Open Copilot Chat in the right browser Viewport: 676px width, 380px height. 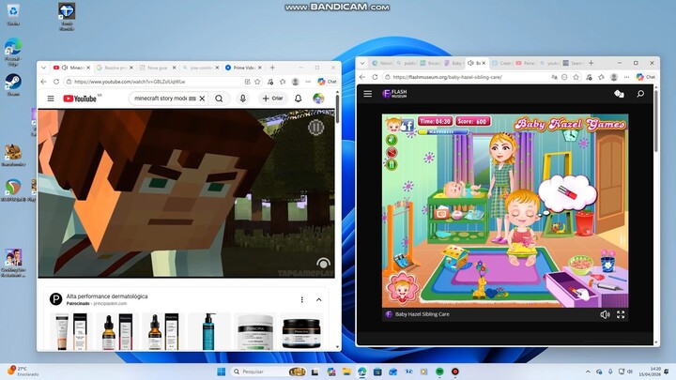tap(645, 77)
